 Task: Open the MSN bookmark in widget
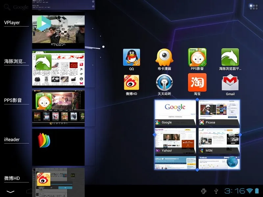[x=219, y=141]
